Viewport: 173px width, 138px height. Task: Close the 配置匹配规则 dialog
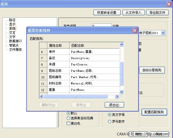(134, 30)
